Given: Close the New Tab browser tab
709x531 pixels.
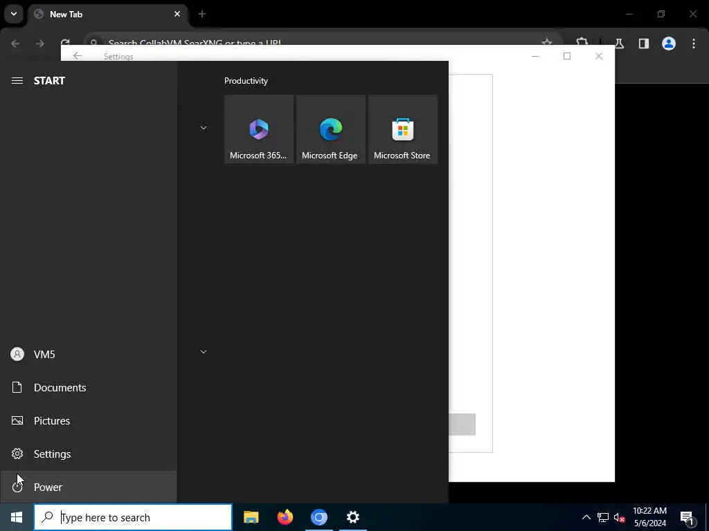Looking at the screenshot, I should (177, 14).
